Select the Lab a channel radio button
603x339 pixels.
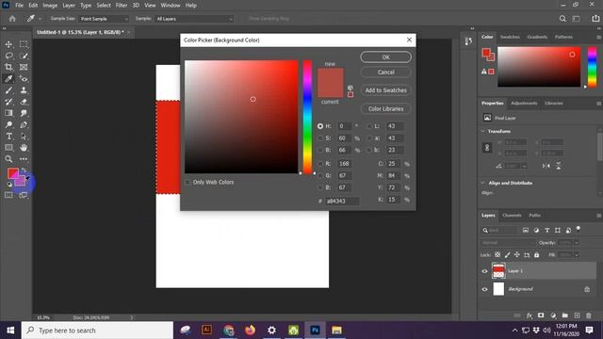coord(369,138)
